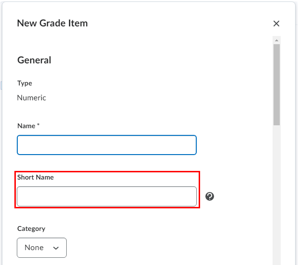Click inside the Short Name field
This screenshot has height=265, width=298.
(107, 196)
